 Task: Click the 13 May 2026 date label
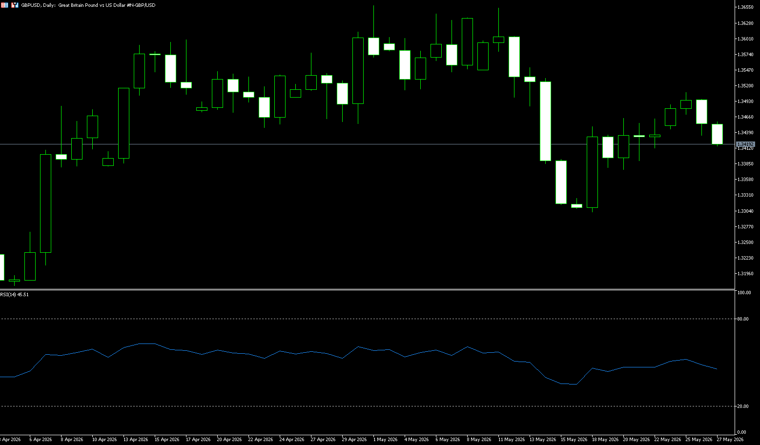pyautogui.click(x=542, y=440)
